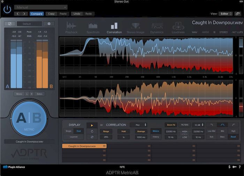Click the Undo button

[x=77, y=14]
